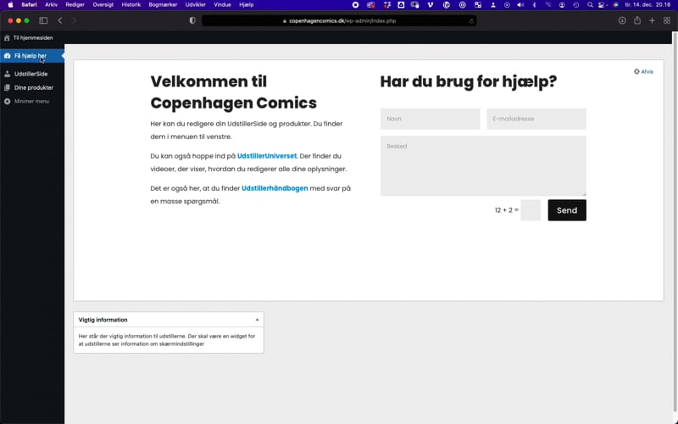
Task: Click the home icon beside Til hjemmesiden
Action: (x=7, y=38)
